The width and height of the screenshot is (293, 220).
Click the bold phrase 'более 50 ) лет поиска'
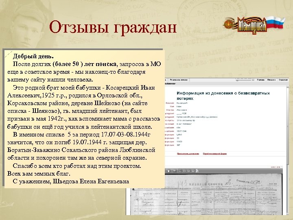85,64
